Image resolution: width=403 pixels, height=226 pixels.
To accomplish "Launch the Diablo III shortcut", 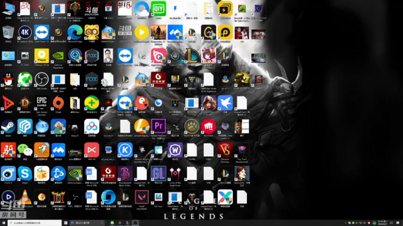I will (x=25, y=103).
